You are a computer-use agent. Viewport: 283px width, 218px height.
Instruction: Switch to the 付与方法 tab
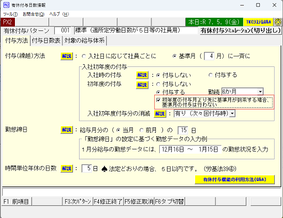(x=16, y=40)
